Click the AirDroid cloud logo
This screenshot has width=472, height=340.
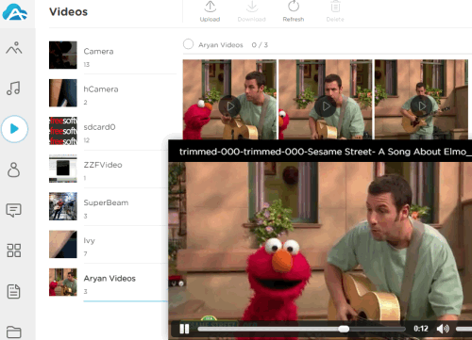click(x=14, y=12)
